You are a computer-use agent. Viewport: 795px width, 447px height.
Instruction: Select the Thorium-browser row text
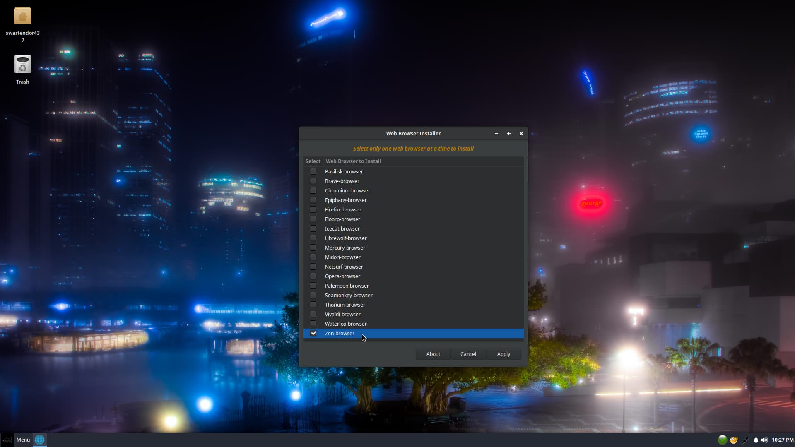[x=345, y=305]
